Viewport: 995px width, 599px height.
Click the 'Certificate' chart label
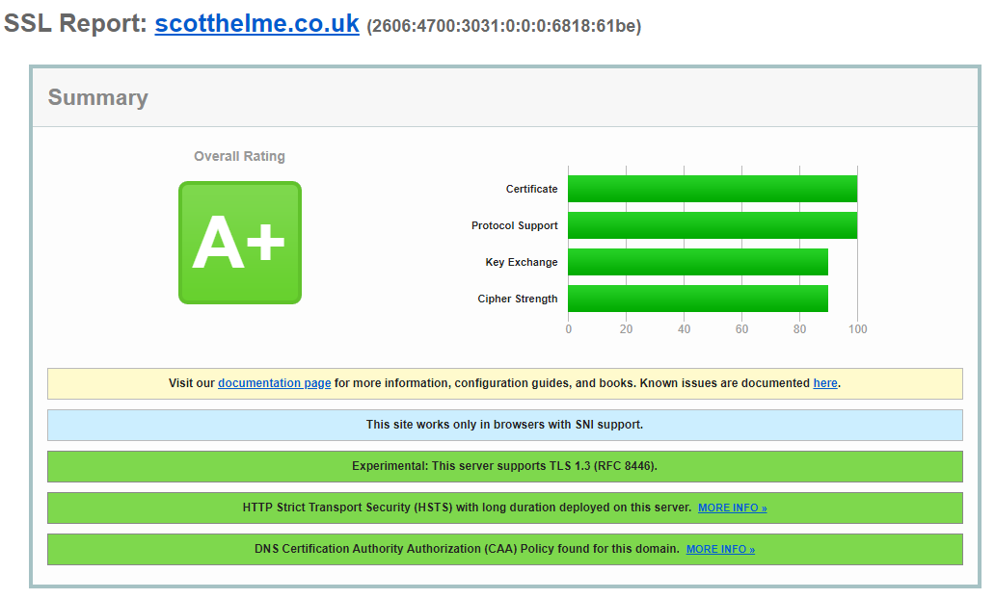[x=532, y=189]
